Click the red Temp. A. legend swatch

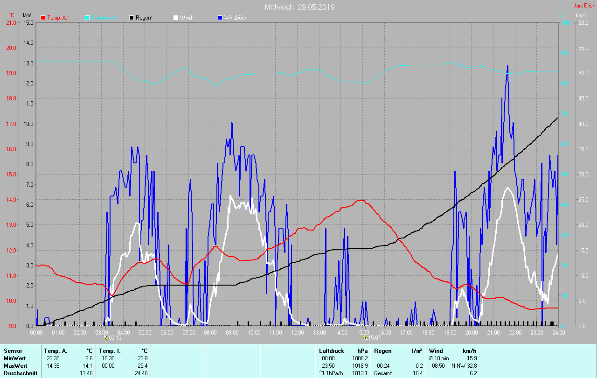coord(43,18)
